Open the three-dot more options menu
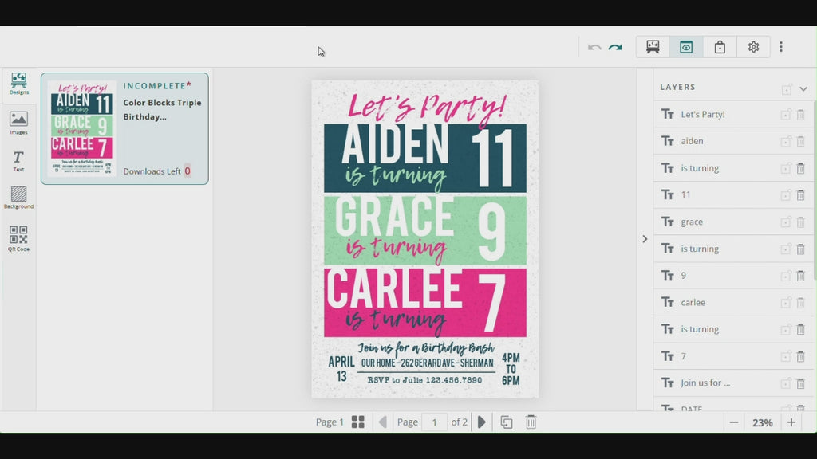The image size is (817, 459). (780, 47)
